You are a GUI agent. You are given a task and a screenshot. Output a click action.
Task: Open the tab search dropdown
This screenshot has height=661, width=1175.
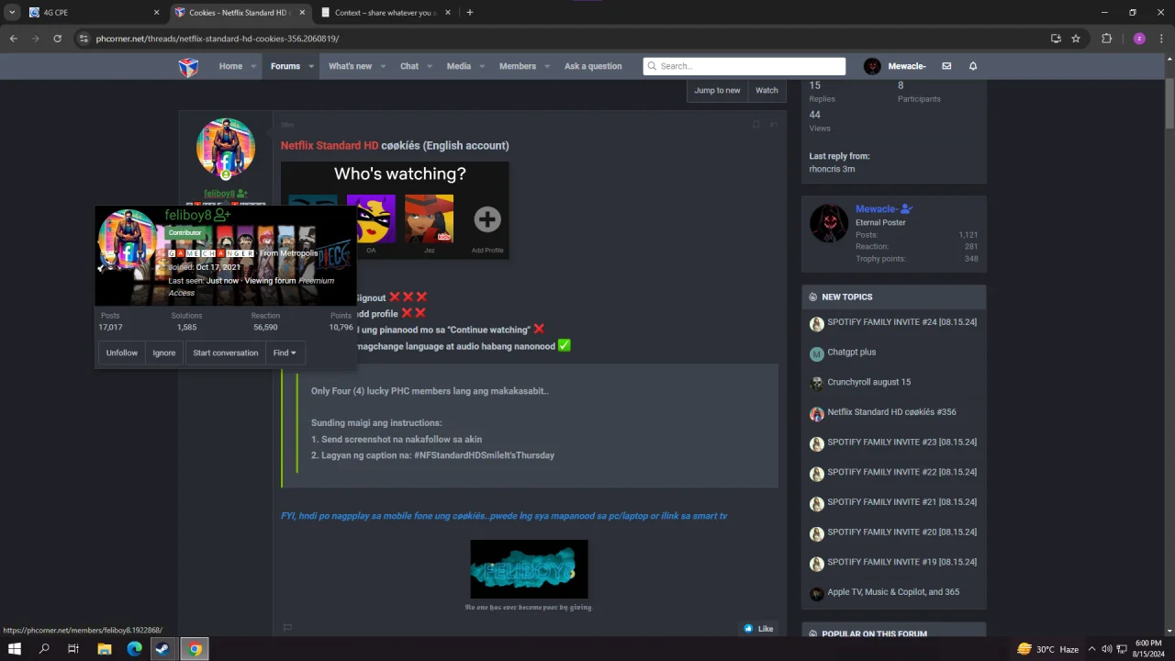(12, 12)
